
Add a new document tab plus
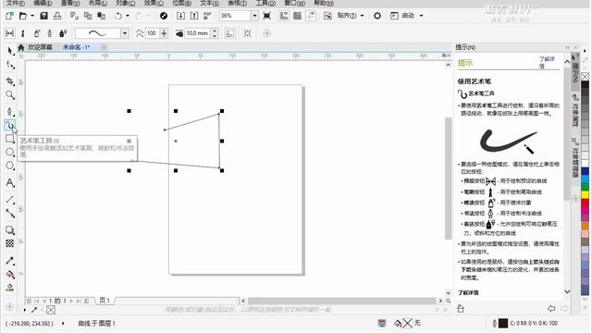point(104,47)
